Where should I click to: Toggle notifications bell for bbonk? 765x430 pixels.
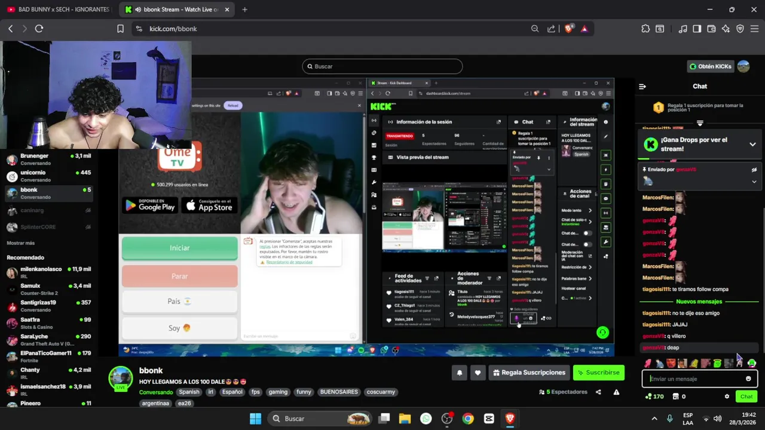tap(460, 373)
